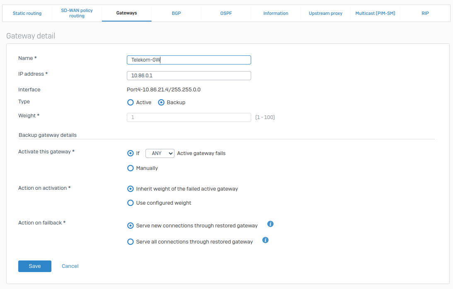Open the Upstream proxy tab
Image resolution: width=453 pixels, height=289 pixels.
pyautogui.click(x=325, y=13)
